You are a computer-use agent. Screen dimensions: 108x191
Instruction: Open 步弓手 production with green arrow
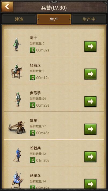tap(90, 102)
